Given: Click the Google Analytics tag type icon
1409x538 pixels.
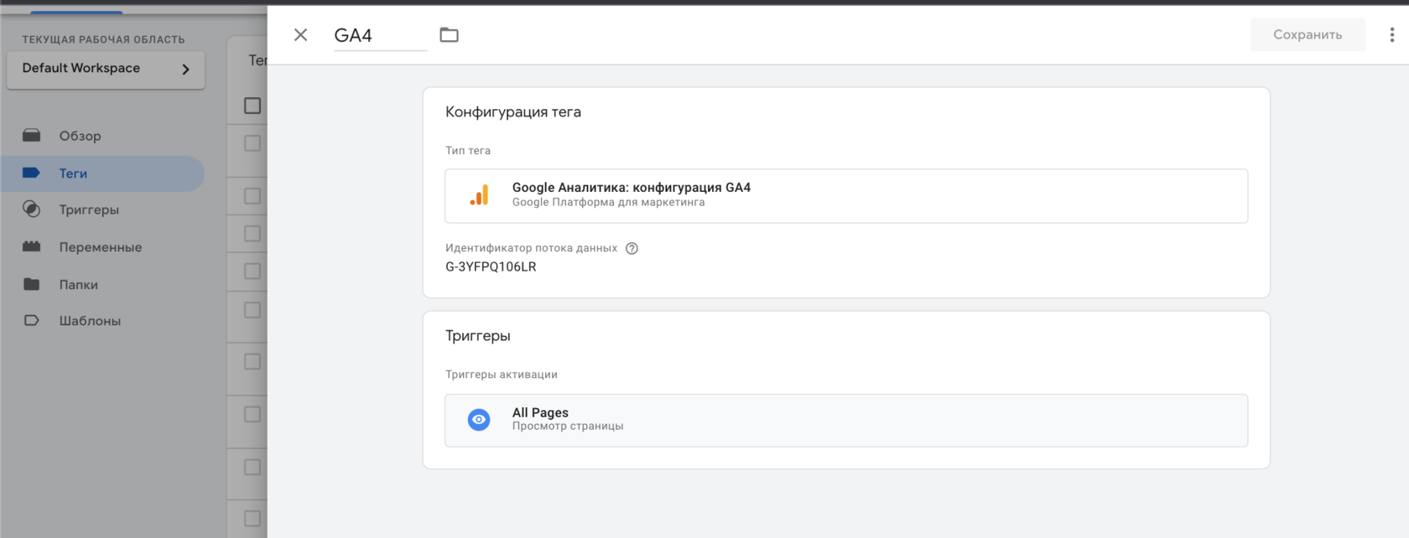Looking at the screenshot, I should point(479,195).
